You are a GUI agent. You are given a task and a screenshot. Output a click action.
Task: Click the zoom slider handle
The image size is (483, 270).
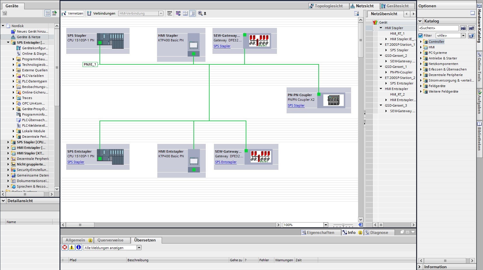click(343, 225)
